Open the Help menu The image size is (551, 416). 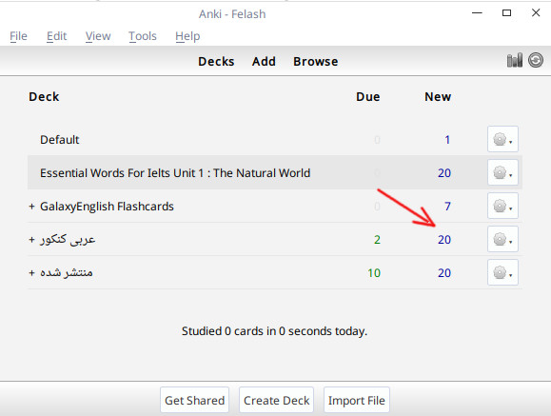(x=187, y=36)
